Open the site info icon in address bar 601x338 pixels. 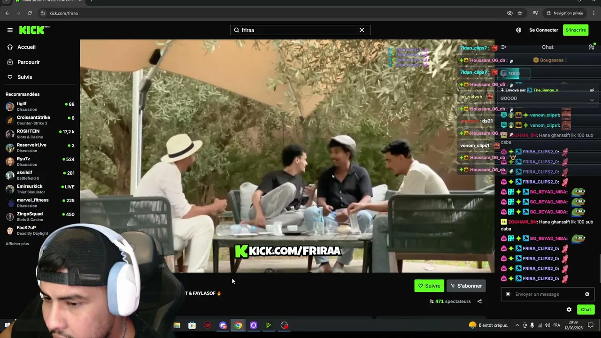point(44,13)
